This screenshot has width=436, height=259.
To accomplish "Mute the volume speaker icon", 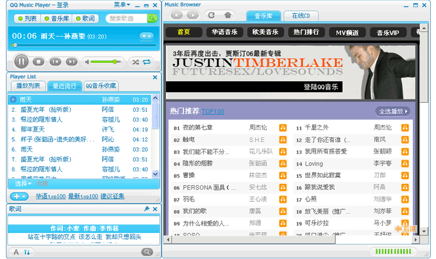I will [87, 62].
